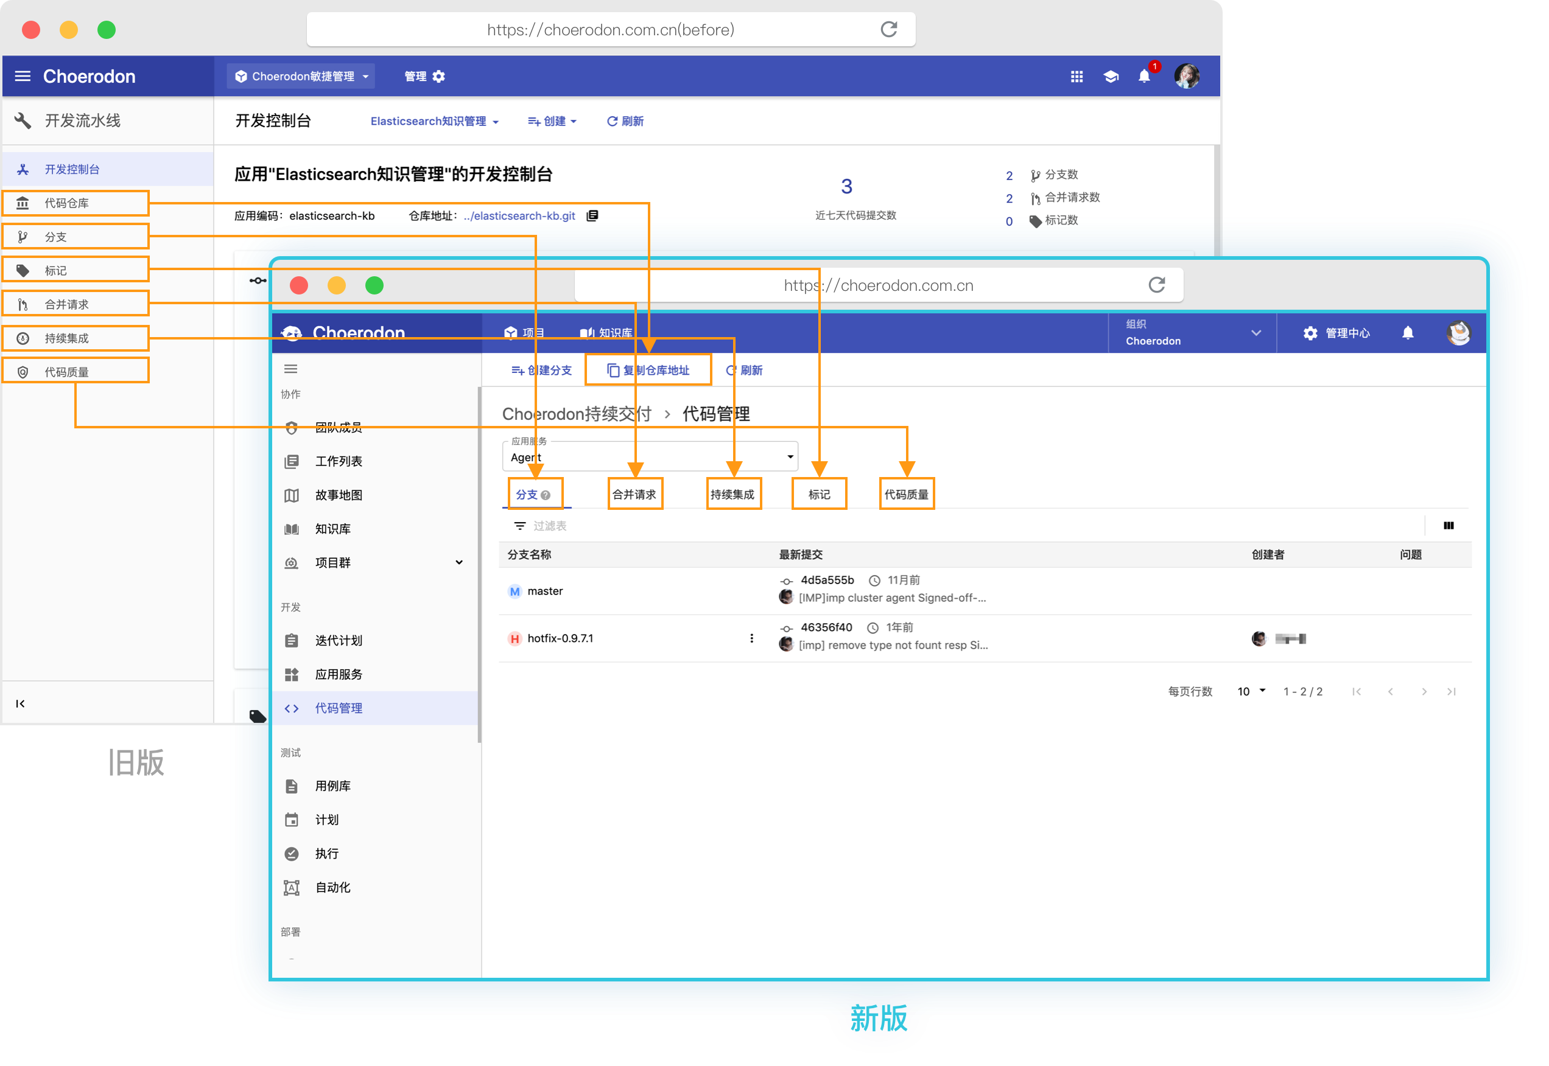Expand 项目群 in new sidebar

pos(376,562)
